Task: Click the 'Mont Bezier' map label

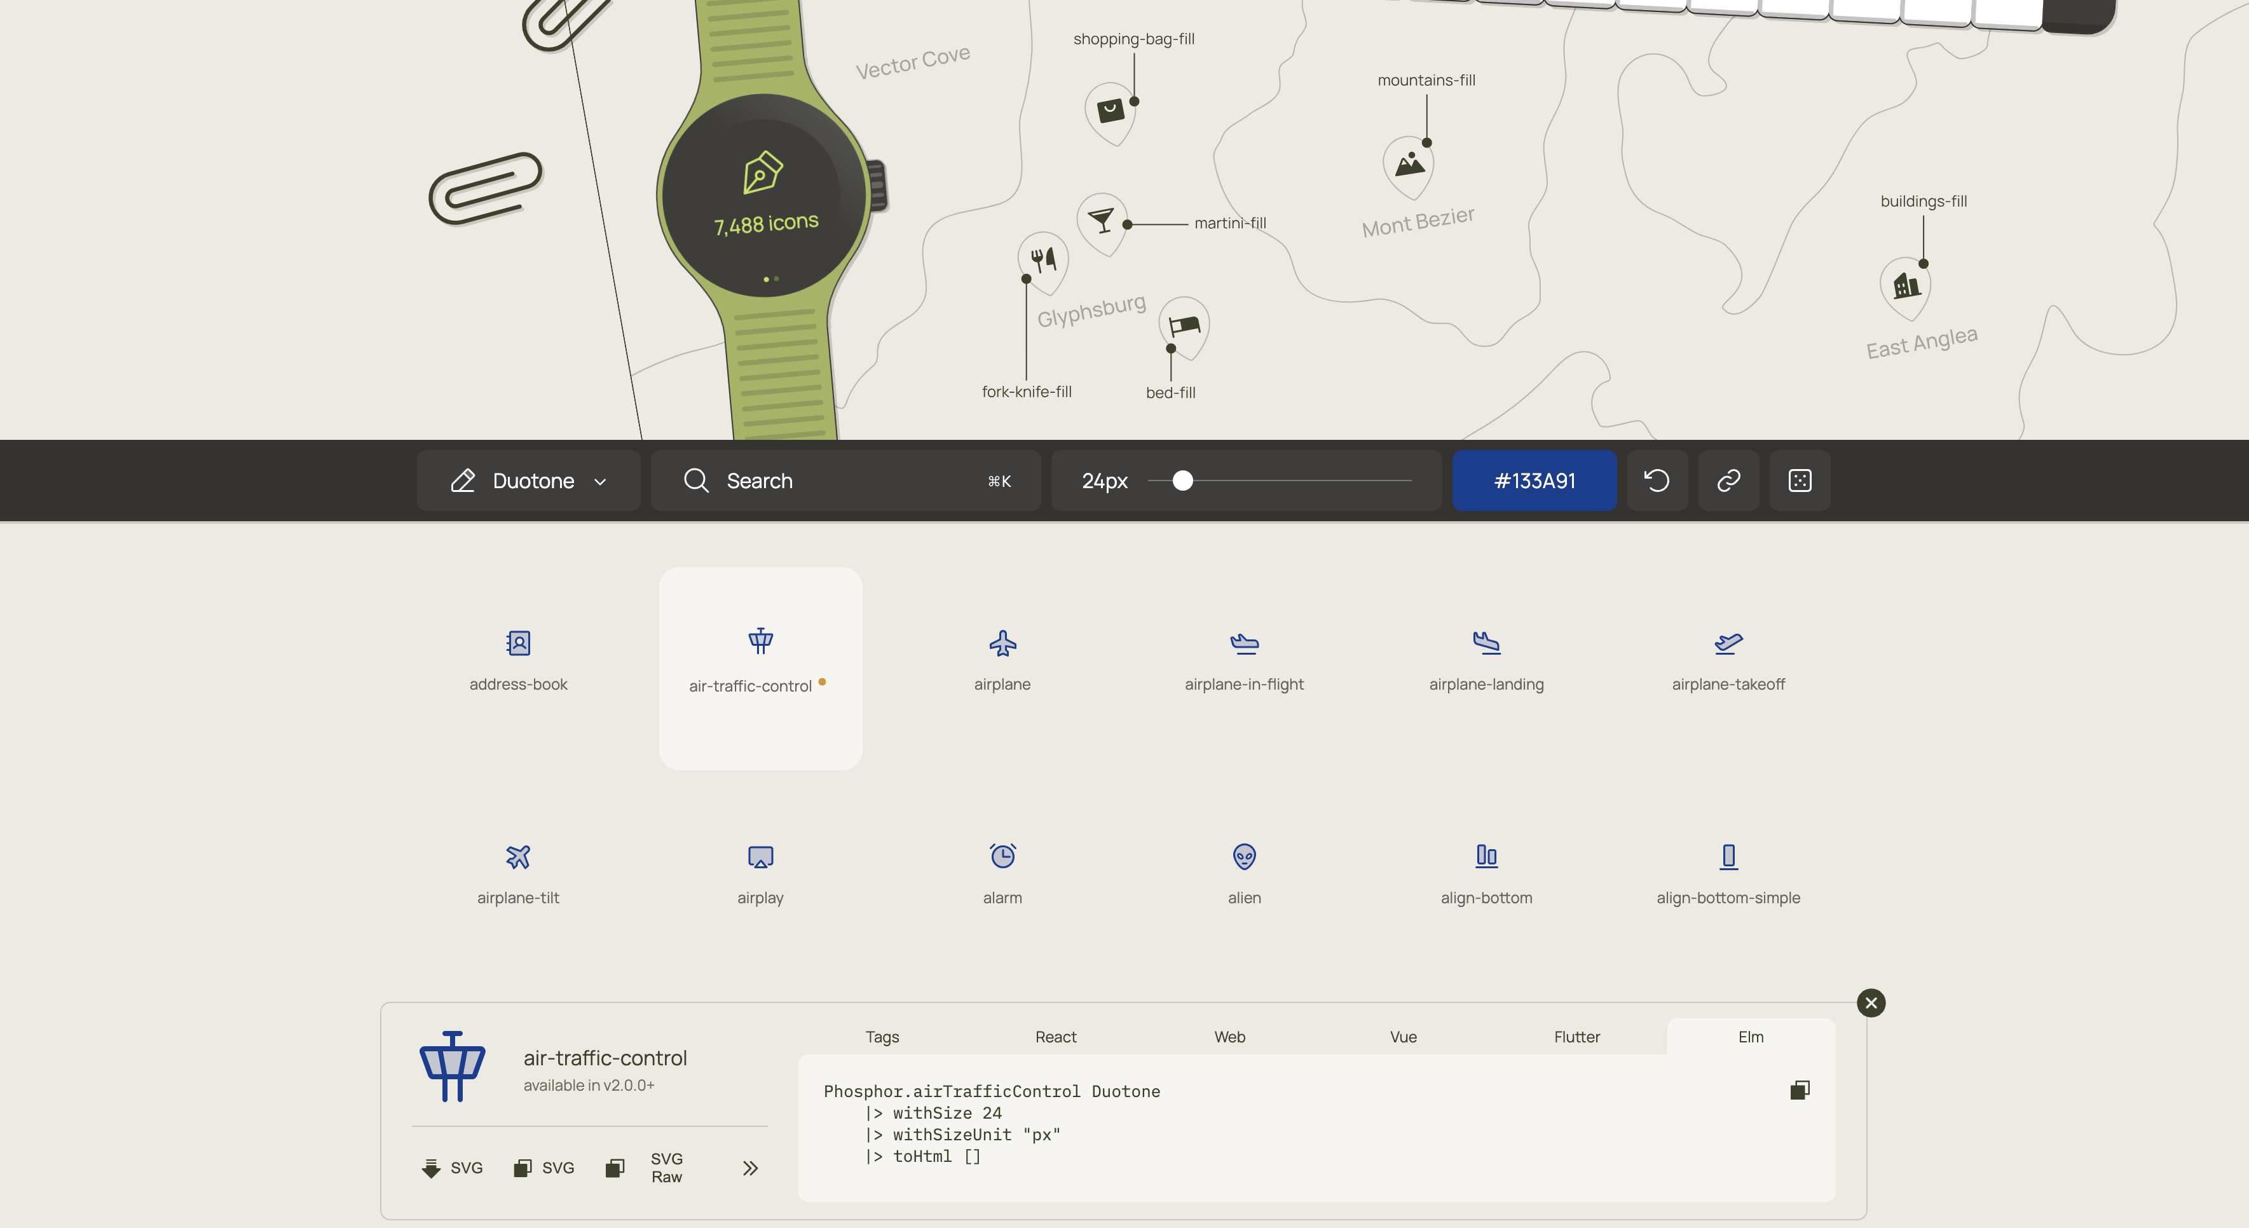Action: (1418, 221)
